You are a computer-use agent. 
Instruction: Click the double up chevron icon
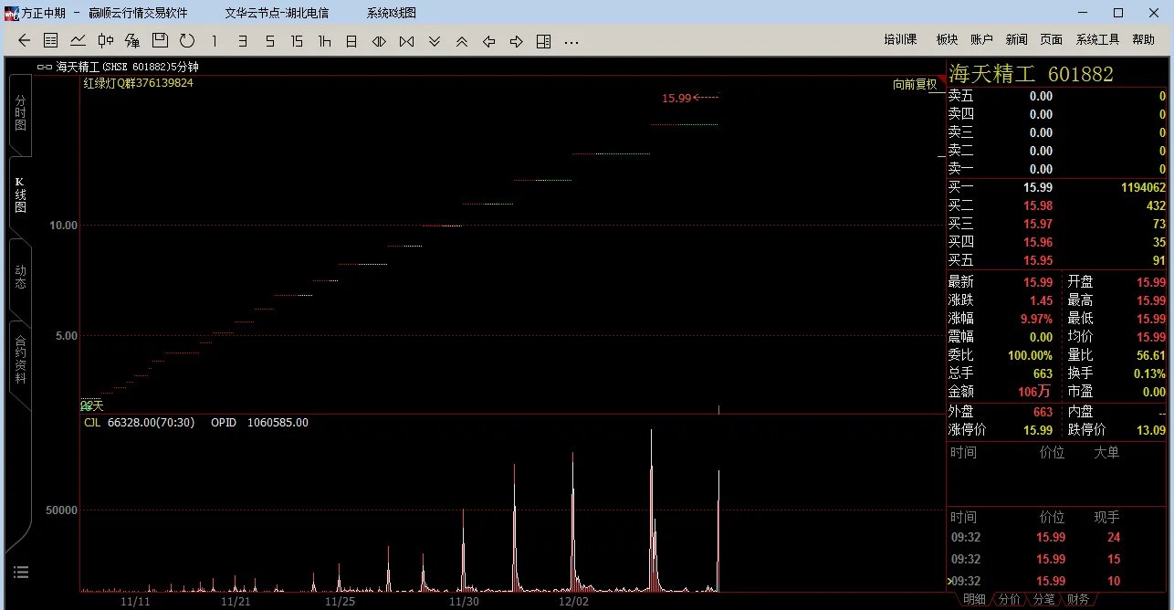coord(462,41)
